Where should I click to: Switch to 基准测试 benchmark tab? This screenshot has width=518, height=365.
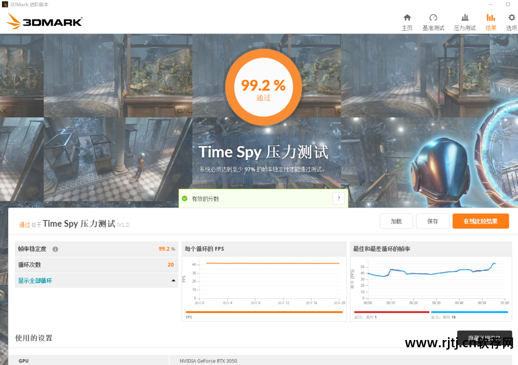coord(433,23)
